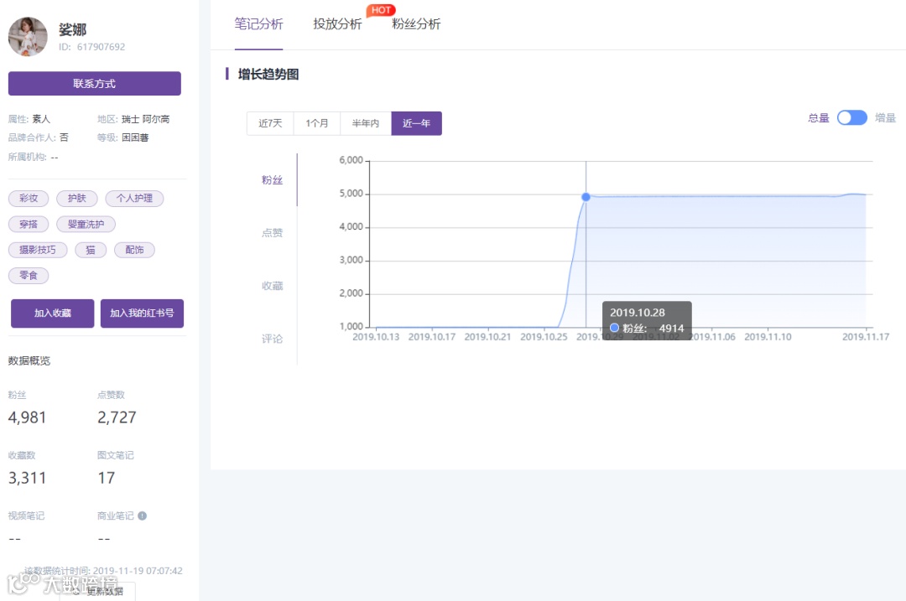Show the 收藏 trend metric
The image size is (906, 601).
pos(272,286)
